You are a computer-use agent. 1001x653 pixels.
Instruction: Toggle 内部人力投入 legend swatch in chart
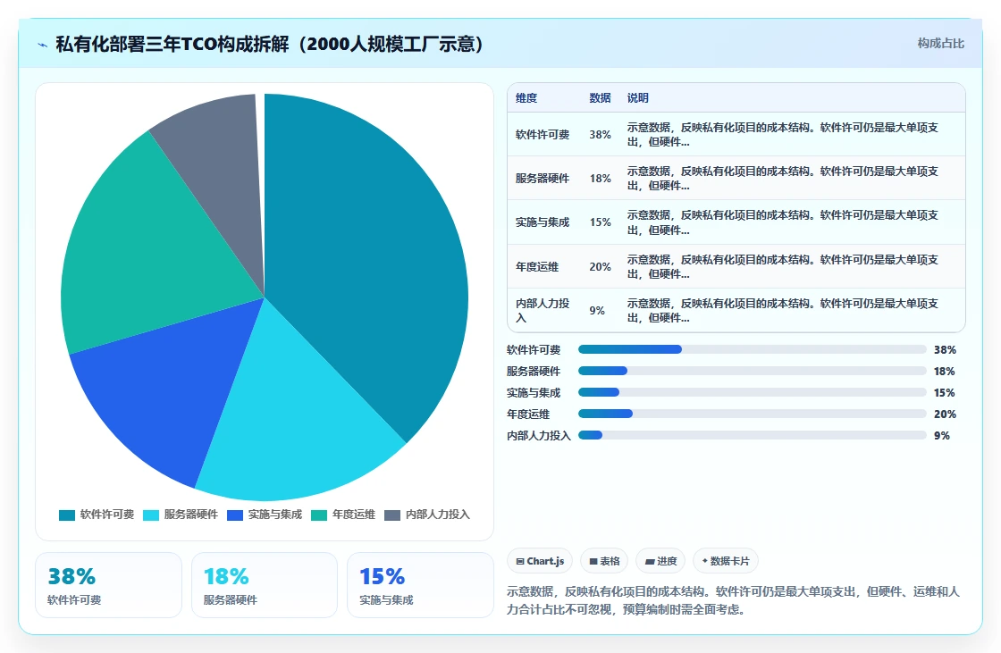click(392, 515)
